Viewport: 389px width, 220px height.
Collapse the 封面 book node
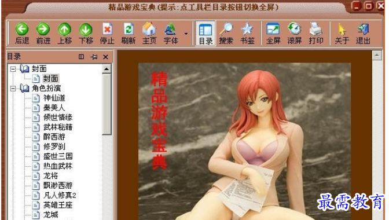(x=13, y=69)
